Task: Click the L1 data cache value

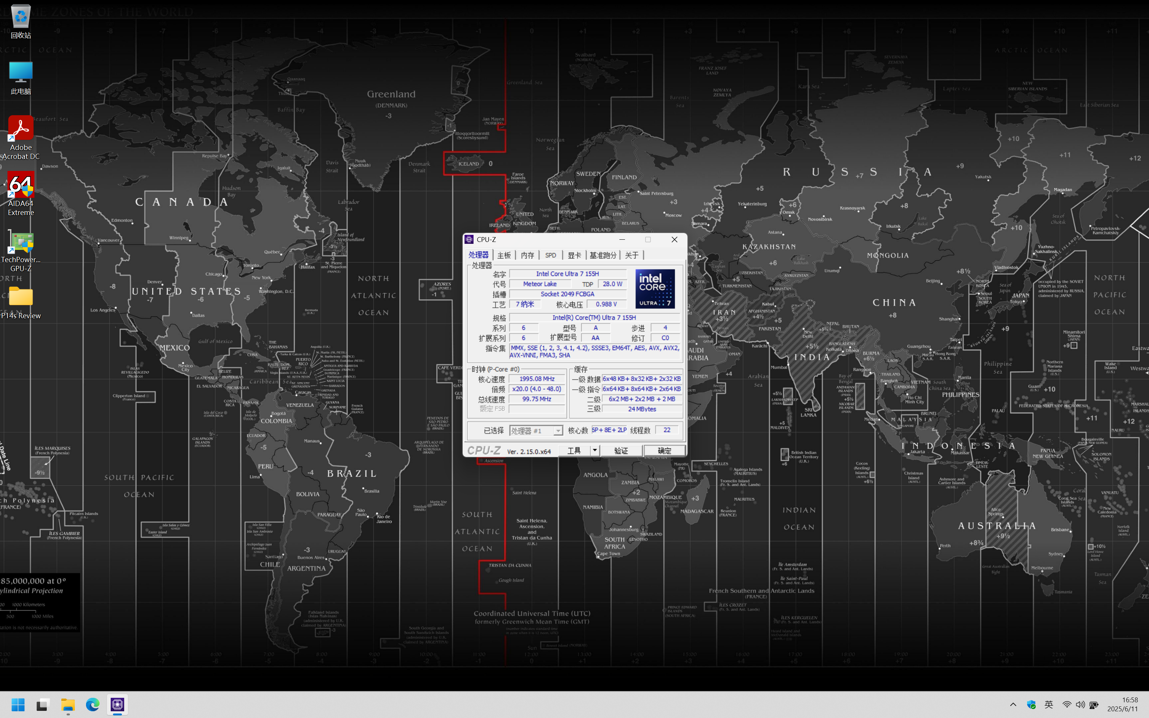Action: (641, 379)
